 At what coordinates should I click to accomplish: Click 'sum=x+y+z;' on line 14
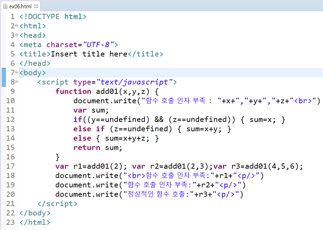(x=127, y=138)
